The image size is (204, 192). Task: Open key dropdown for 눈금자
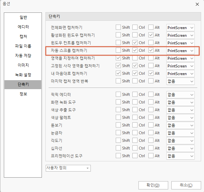(x=180, y=133)
